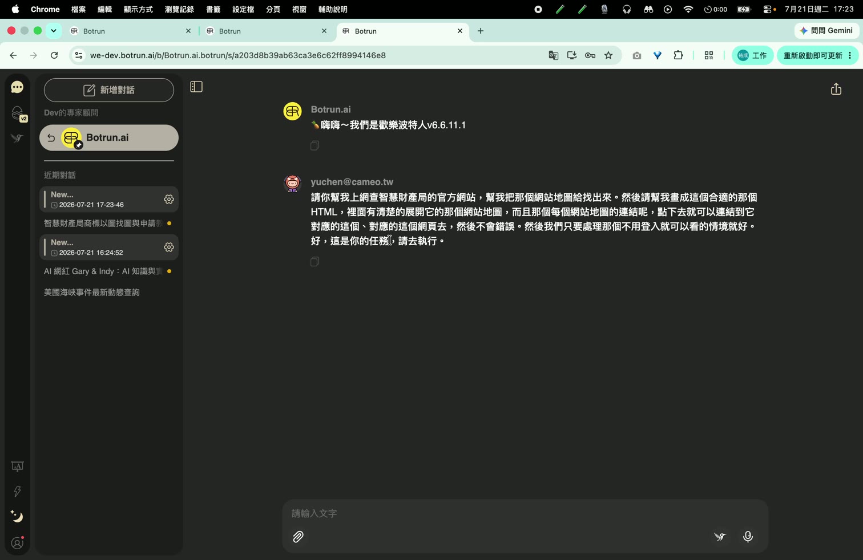Open the user account profile icon

(x=17, y=543)
